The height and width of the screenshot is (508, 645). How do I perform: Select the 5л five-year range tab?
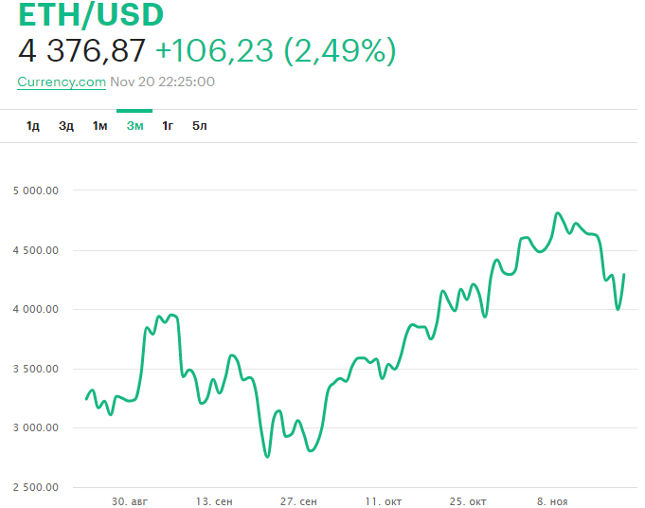pos(200,126)
